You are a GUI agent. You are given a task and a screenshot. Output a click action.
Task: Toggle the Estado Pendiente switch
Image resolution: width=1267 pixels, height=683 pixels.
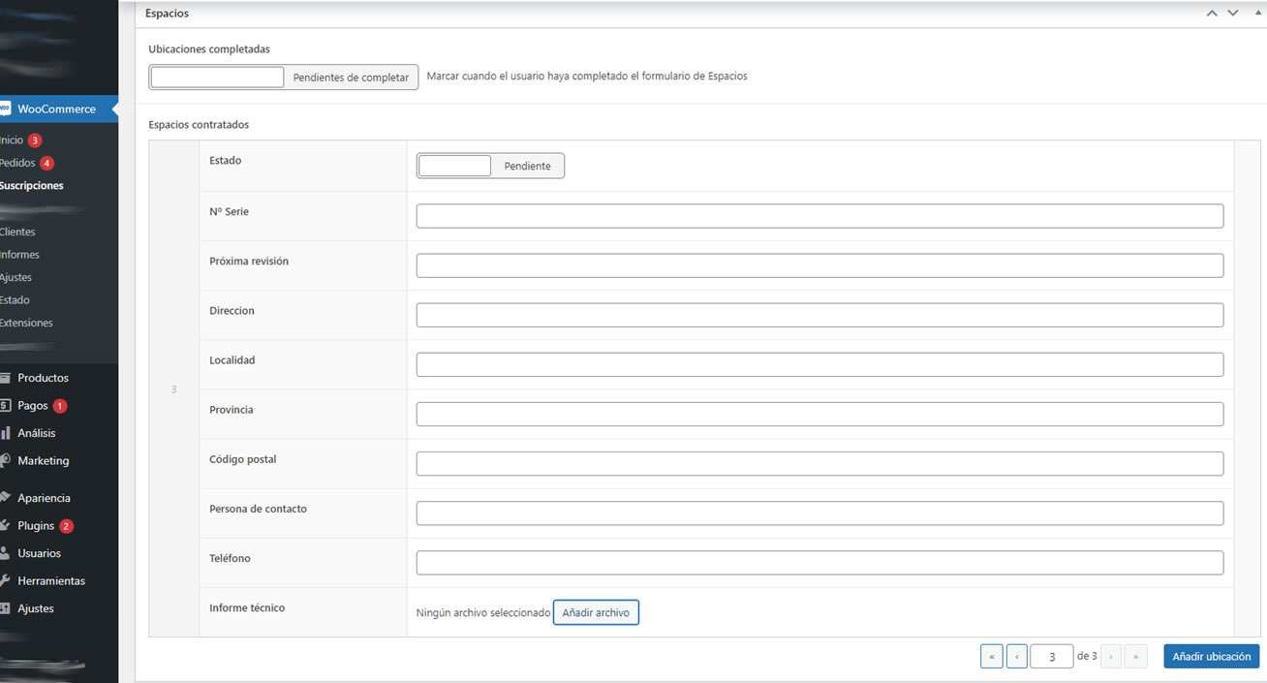pos(490,166)
